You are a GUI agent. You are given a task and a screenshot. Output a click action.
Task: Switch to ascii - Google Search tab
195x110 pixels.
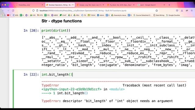coord(151,5)
